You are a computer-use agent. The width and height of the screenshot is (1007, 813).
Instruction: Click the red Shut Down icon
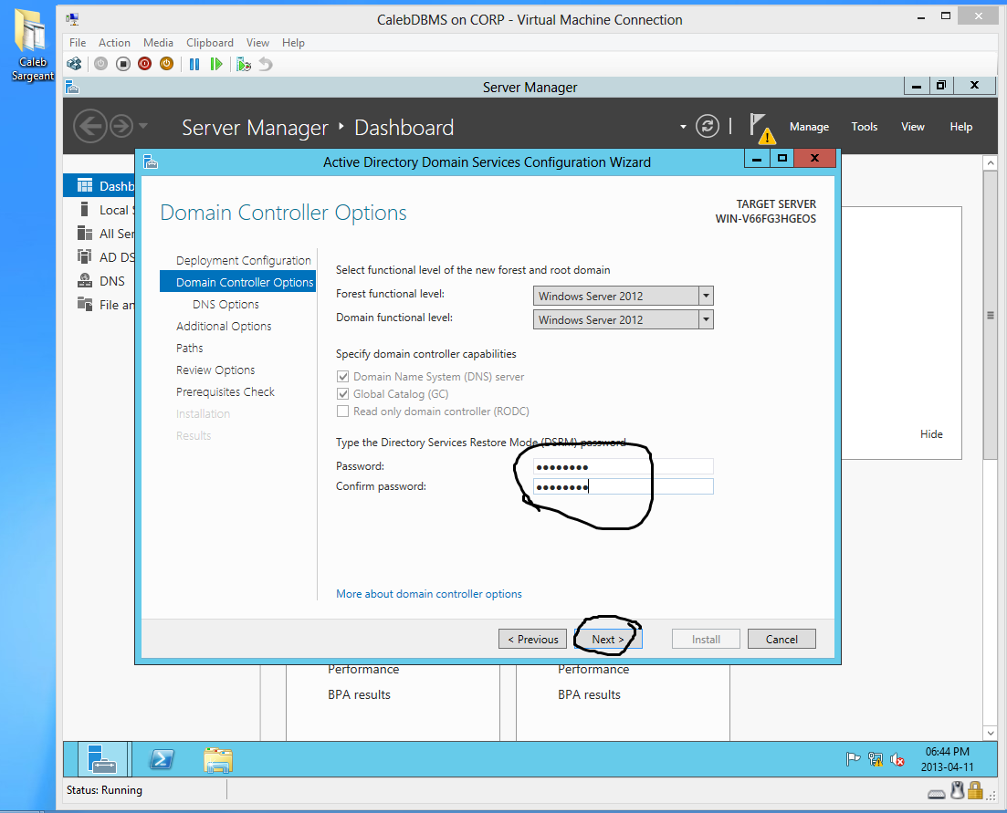pos(144,64)
